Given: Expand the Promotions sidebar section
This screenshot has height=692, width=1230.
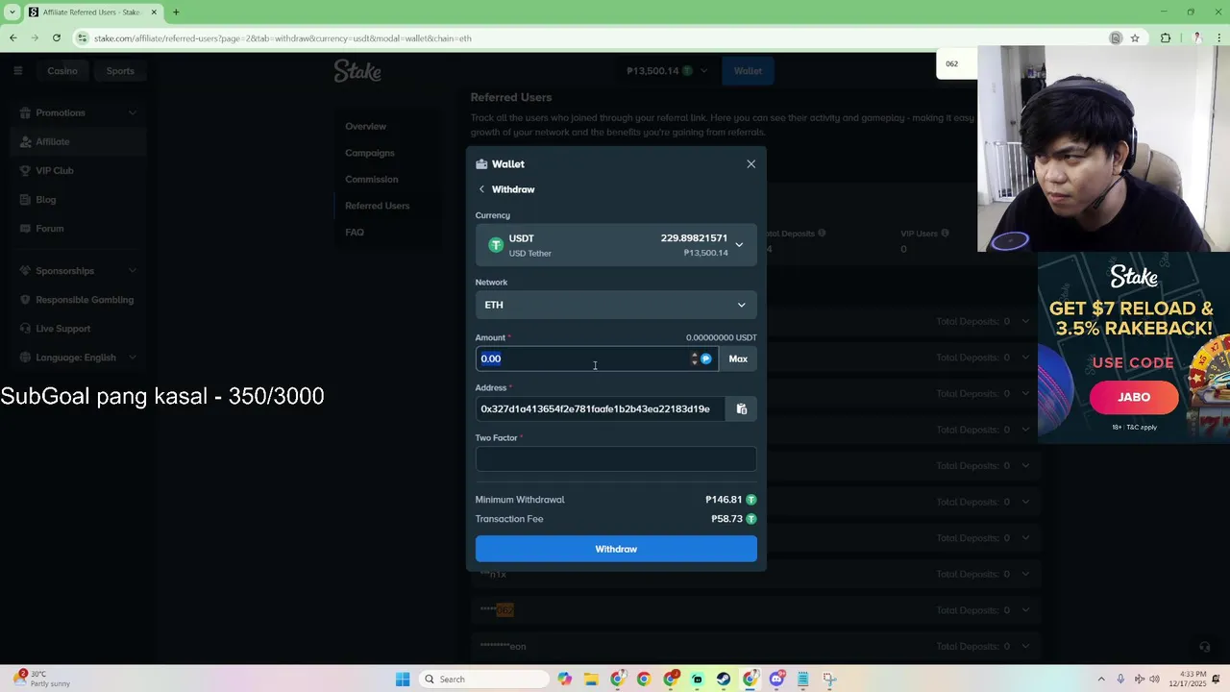Looking at the screenshot, I should pos(79,112).
